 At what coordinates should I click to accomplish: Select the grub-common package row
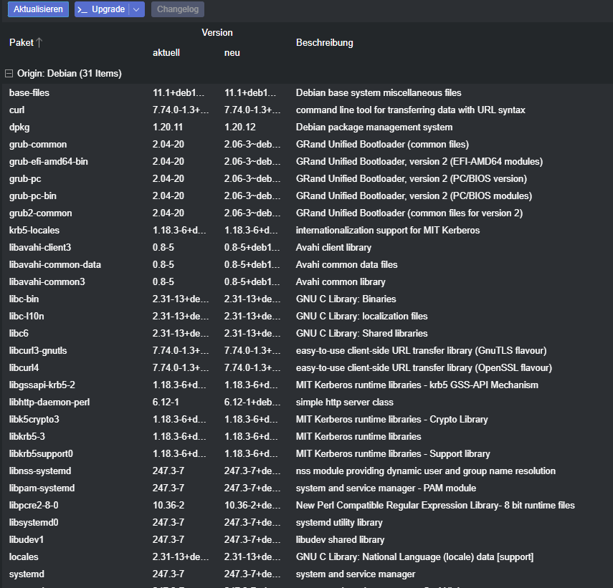point(308,144)
